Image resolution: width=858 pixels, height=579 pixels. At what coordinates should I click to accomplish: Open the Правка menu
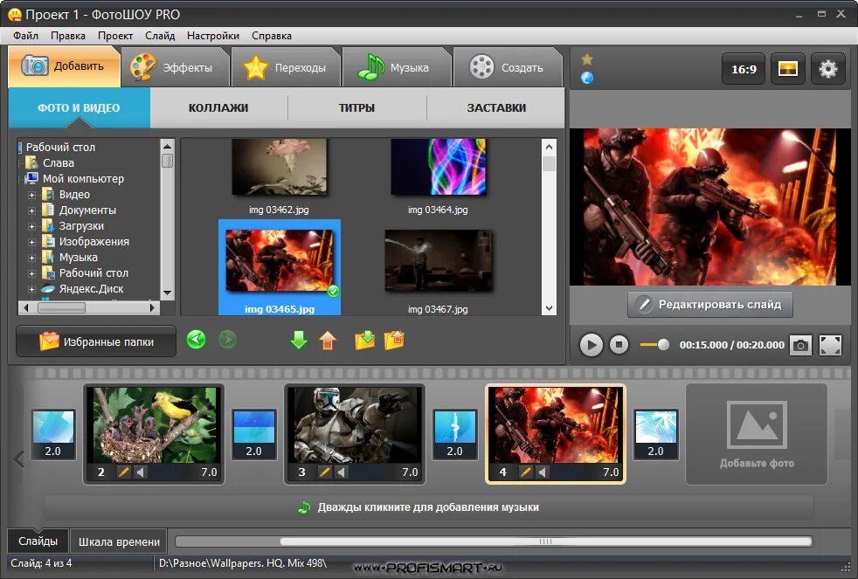68,36
